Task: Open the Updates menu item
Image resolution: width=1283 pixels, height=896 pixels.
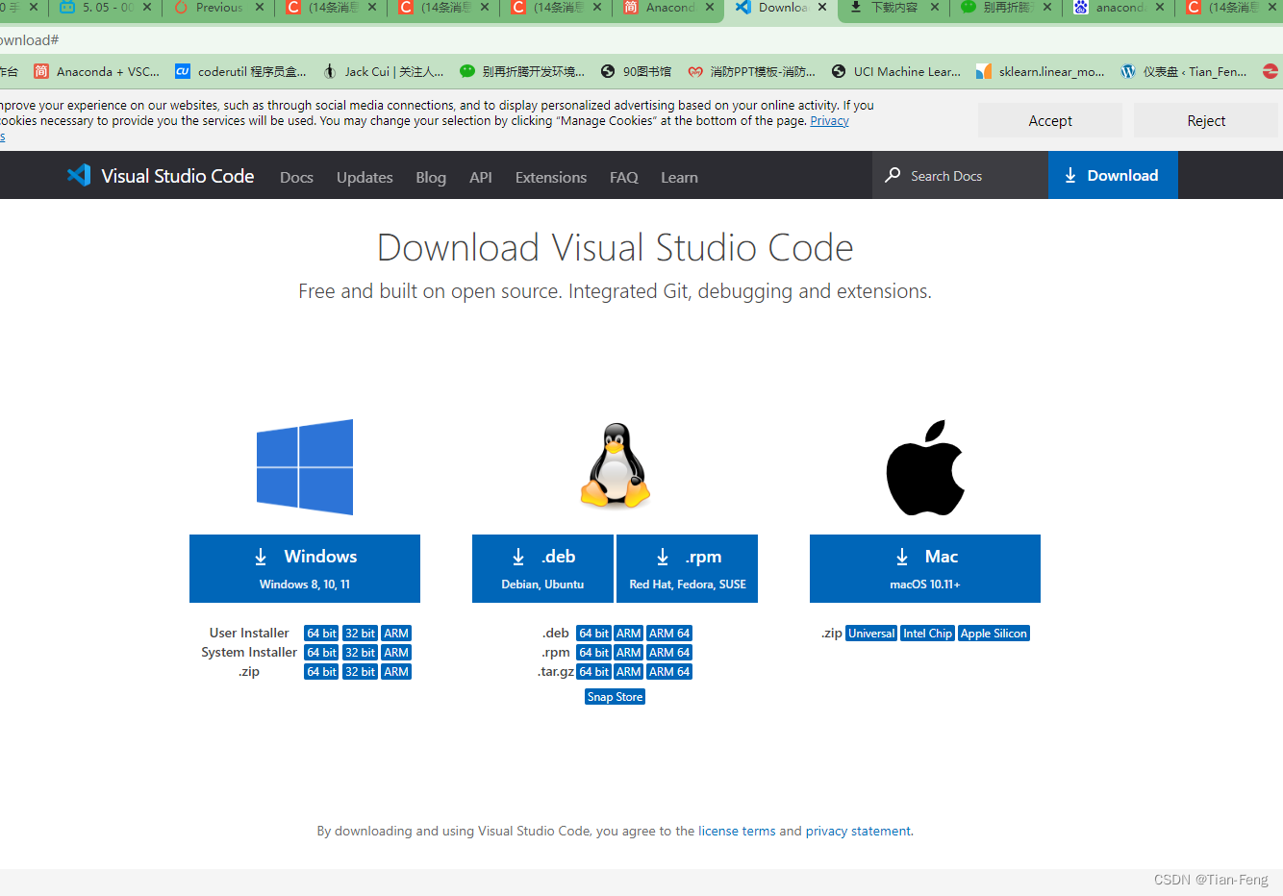Action: click(365, 177)
